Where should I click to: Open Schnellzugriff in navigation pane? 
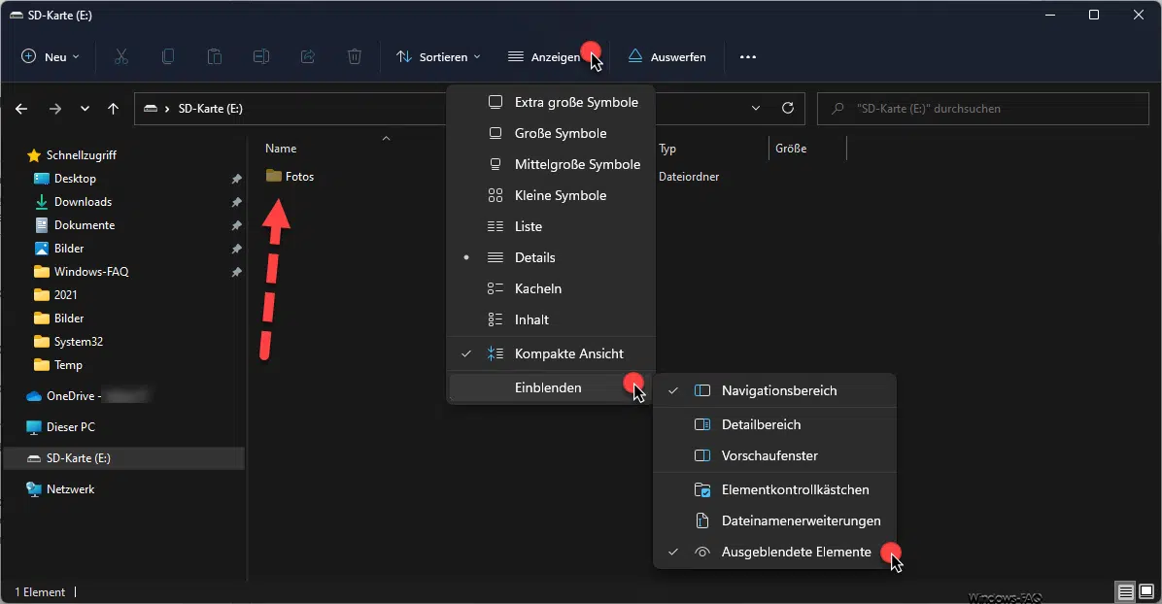coord(73,155)
